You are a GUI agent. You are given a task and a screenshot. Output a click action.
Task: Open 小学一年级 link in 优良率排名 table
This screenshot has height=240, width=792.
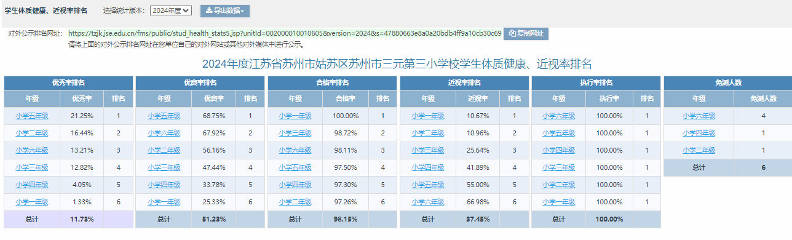(164, 202)
